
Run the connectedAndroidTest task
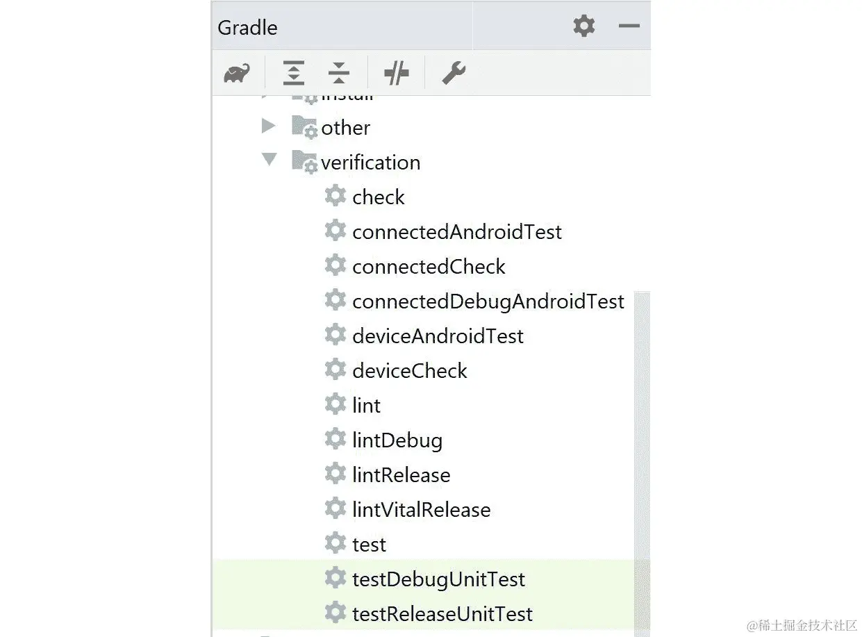[x=457, y=231]
